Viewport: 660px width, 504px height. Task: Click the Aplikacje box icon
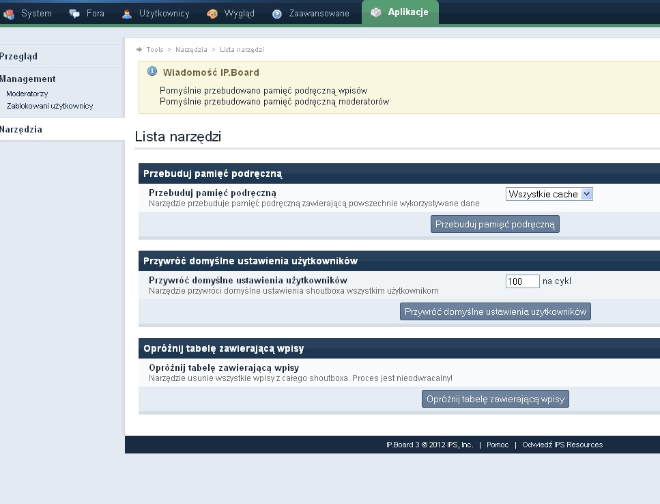[376, 12]
